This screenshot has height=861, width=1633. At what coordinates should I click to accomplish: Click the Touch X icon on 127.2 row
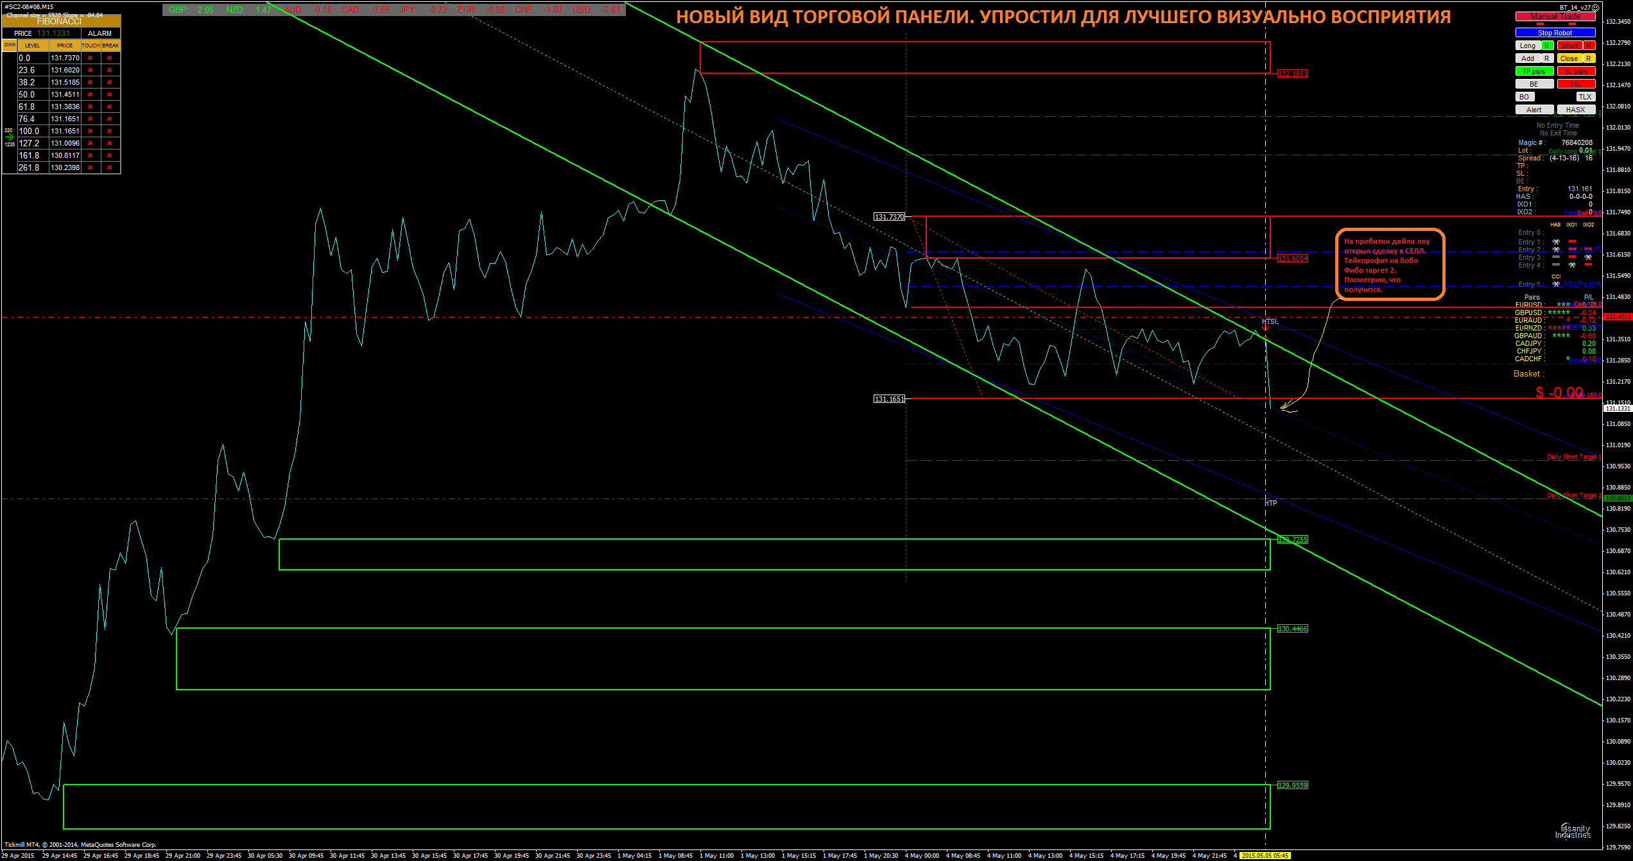(91, 143)
